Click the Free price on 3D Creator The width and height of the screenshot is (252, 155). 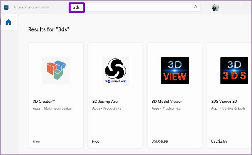(x=36, y=141)
